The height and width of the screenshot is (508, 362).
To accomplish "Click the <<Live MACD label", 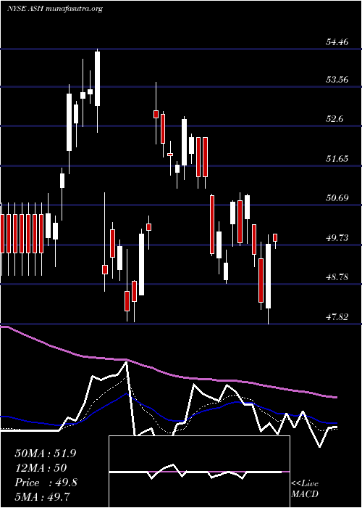I will (305, 488).
